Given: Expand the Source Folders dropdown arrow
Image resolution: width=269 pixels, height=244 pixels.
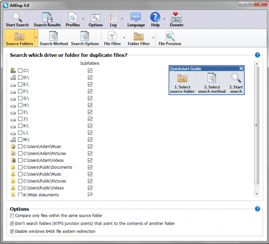Looking at the screenshot, I should click(36, 38).
